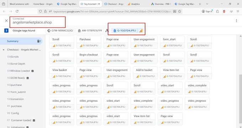Open the extensions puzzle icon
The height and width of the screenshot is (128, 242).
(217, 11)
